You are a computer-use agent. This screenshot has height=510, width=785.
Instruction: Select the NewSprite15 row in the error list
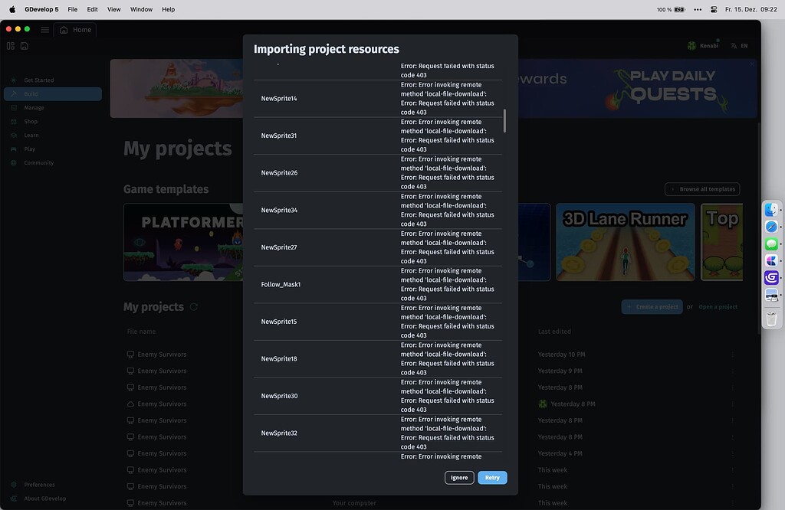tap(377, 322)
